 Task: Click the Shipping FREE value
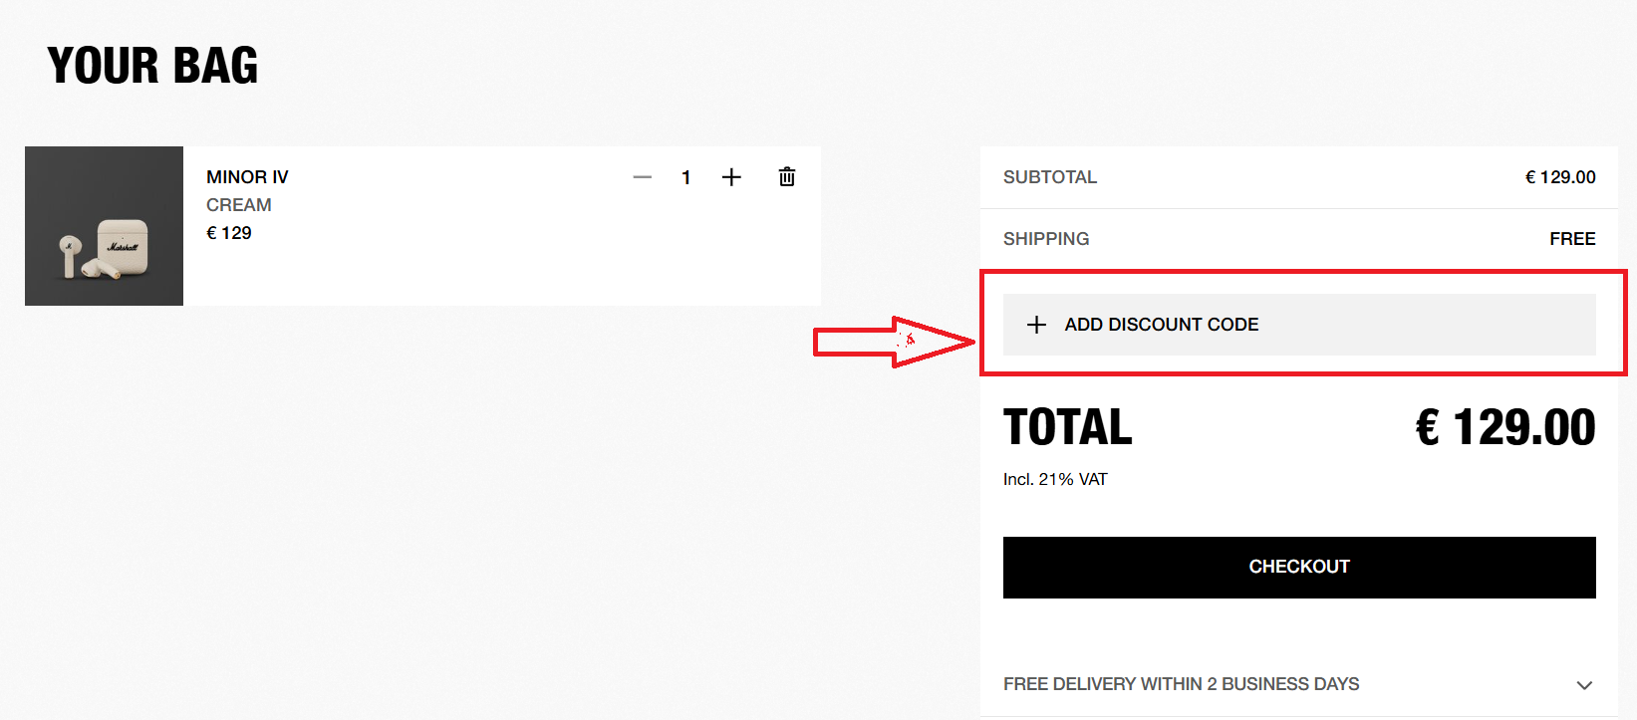point(1572,239)
